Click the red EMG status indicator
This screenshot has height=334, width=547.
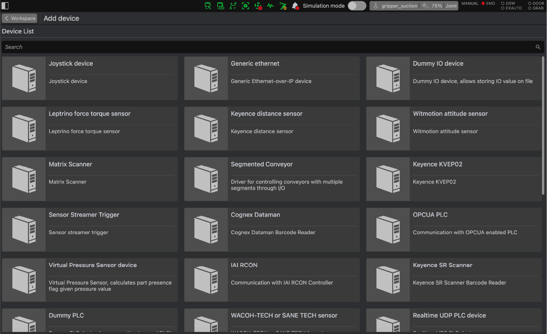tap(488, 4)
